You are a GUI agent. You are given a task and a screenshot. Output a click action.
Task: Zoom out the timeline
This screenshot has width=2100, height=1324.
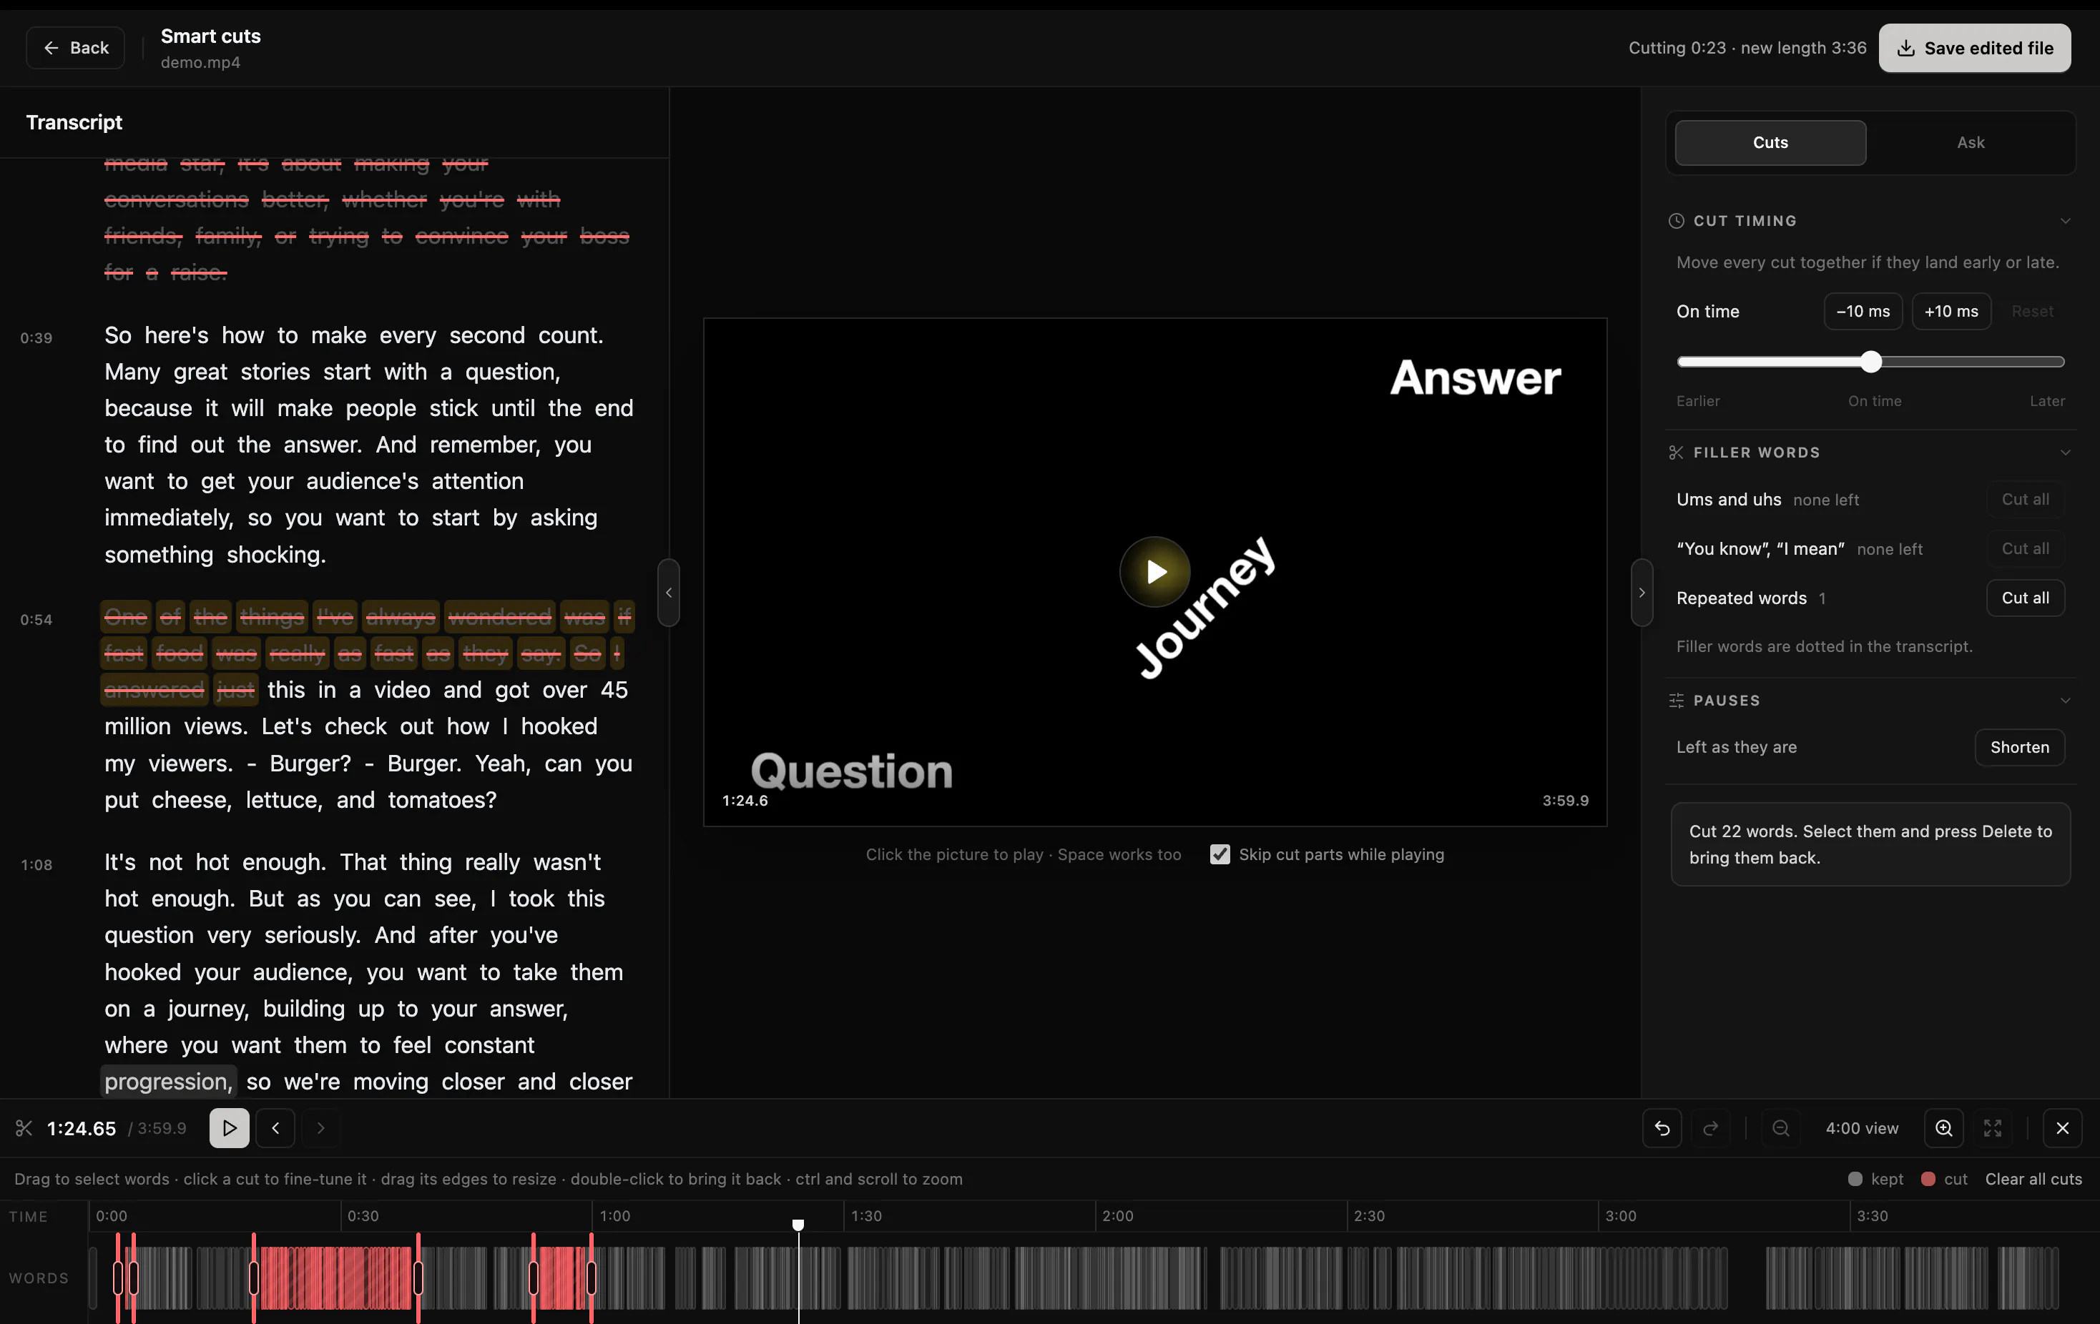coord(1780,1128)
